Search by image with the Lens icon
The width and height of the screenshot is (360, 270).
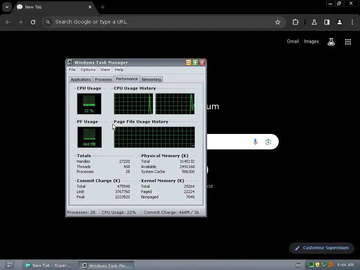pos(268,142)
